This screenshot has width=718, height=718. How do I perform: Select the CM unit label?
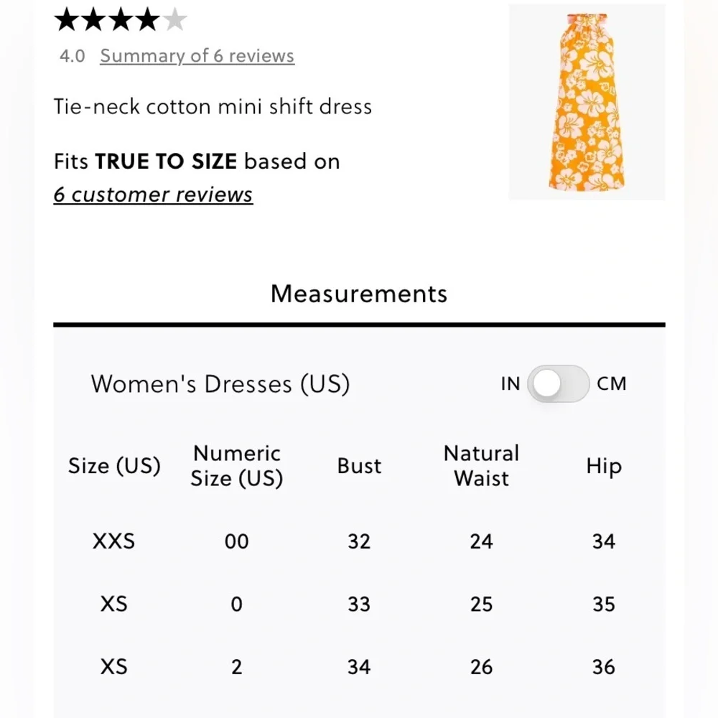tap(612, 383)
